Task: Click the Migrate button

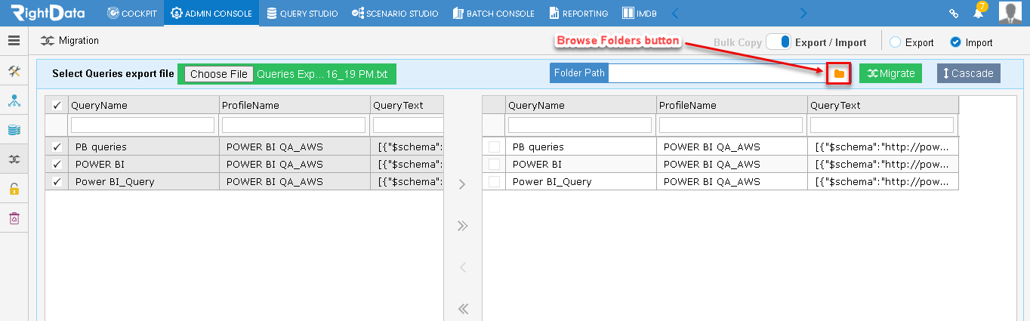Action: [x=890, y=73]
